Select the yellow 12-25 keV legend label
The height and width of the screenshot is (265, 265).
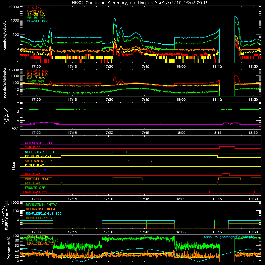(36, 15)
